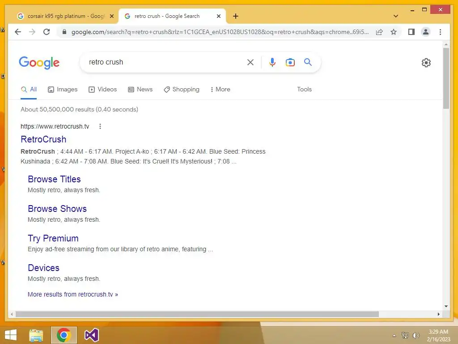This screenshot has height=344, width=458.
Task: Select the All results filter
Action: (x=29, y=89)
